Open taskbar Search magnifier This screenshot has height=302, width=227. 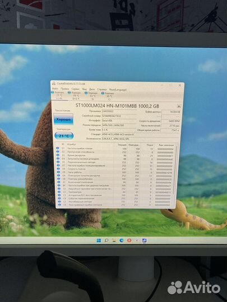[106, 240]
